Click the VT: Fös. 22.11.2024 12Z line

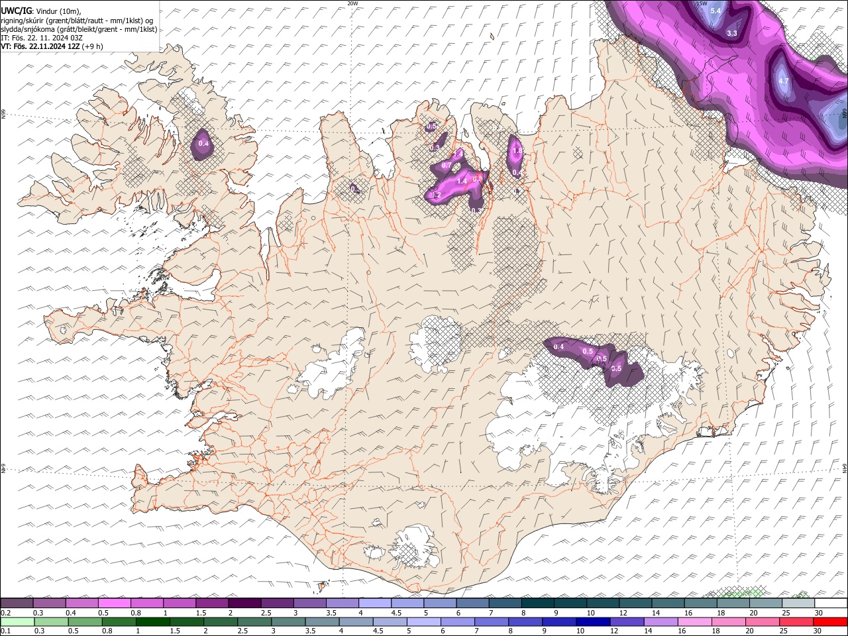tap(52, 46)
